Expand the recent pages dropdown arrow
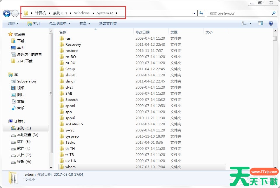 pyautogui.click(x=21, y=13)
